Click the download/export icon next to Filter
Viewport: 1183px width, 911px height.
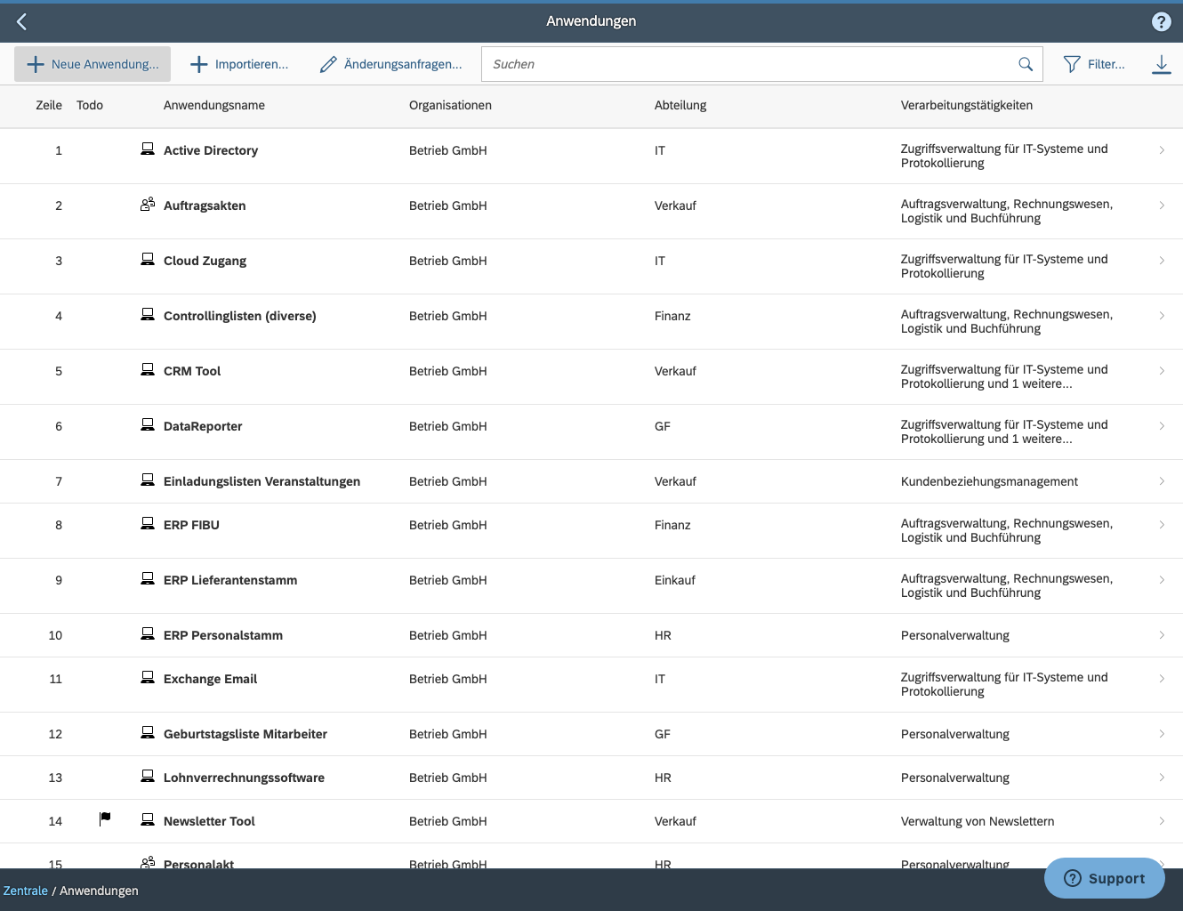click(x=1161, y=63)
